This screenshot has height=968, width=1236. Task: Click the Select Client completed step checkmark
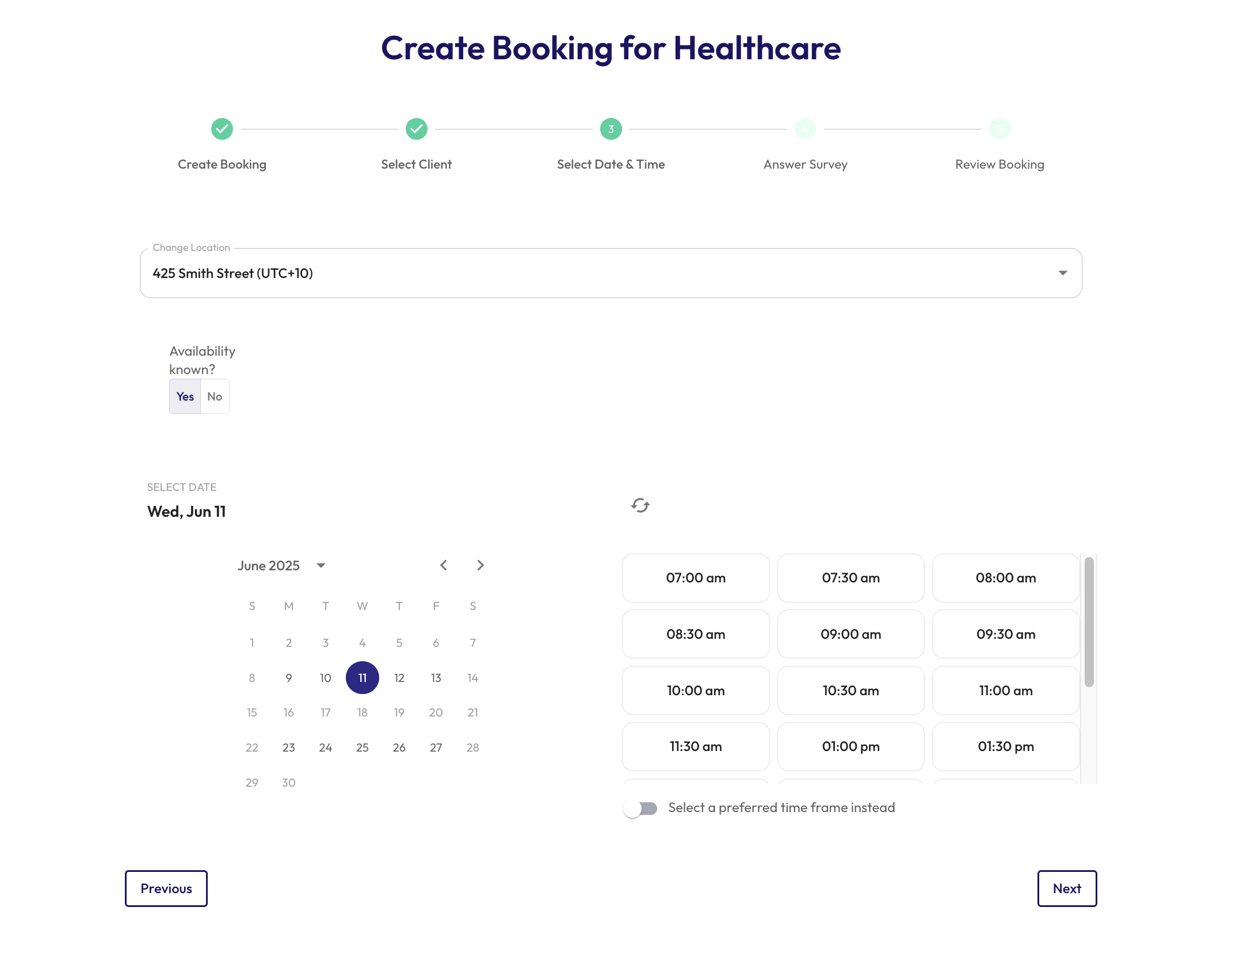416,129
